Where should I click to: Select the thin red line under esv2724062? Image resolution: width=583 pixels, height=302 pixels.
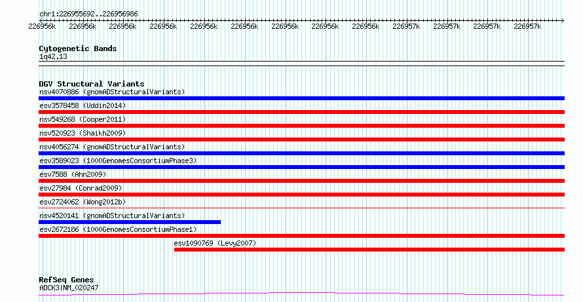click(301, 208)
